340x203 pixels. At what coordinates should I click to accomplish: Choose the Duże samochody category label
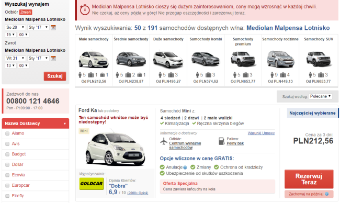click(168, 39)
